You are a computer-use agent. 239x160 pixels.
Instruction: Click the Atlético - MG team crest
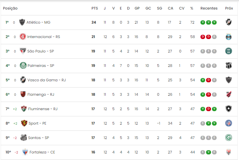(x=22, y=22)
